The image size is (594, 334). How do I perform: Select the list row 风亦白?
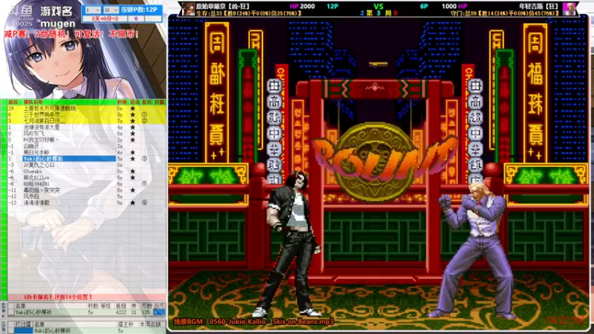point(86,197)
